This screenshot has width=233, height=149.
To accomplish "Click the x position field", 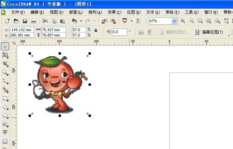I will point(22,30).
